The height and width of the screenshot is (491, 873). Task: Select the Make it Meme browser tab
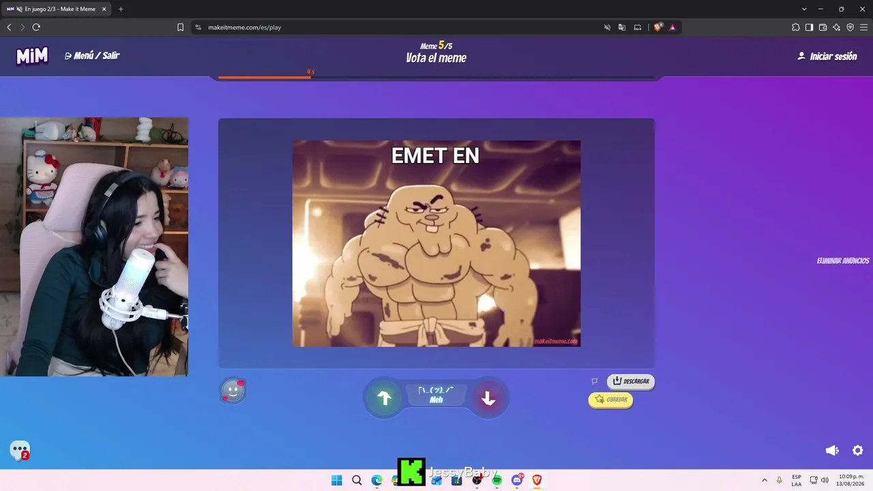57,9
